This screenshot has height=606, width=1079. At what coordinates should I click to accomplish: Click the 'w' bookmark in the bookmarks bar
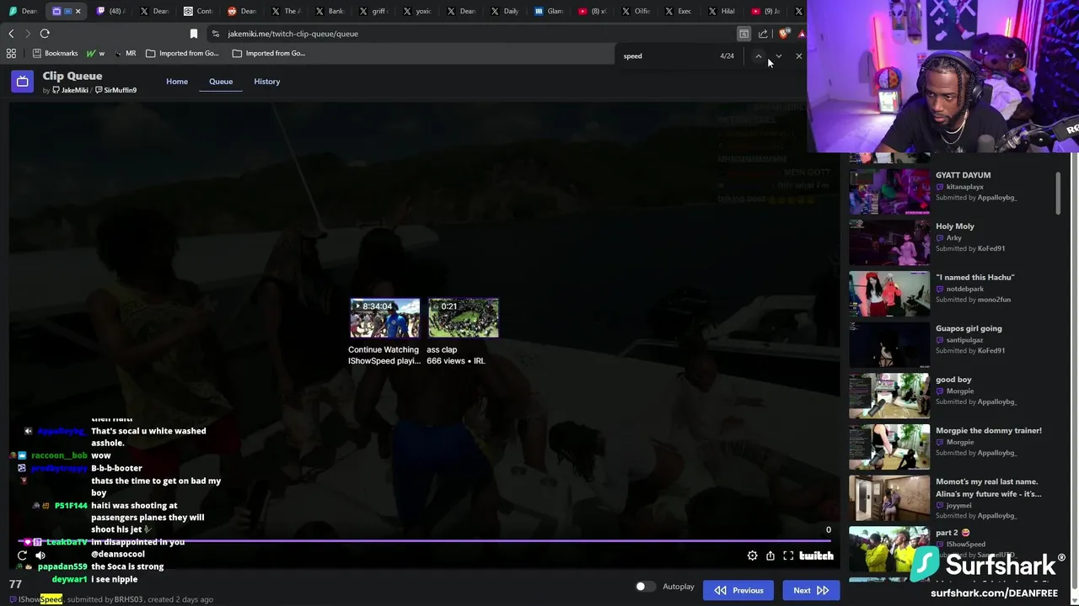[x=96, y=53]
